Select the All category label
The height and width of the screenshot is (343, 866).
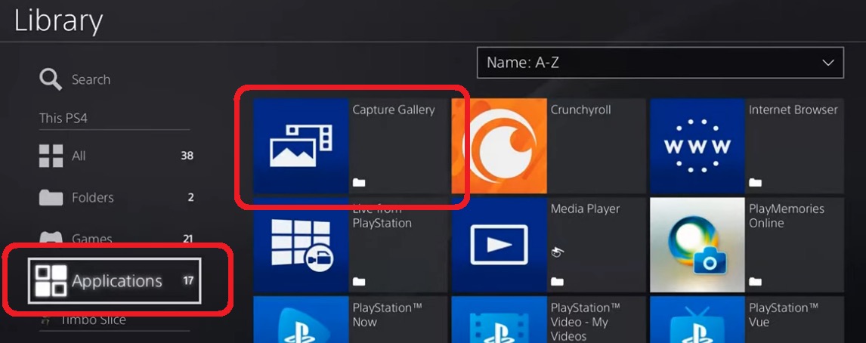tap(79, 156)
